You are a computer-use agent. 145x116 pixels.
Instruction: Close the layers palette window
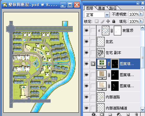click(143, 3)
